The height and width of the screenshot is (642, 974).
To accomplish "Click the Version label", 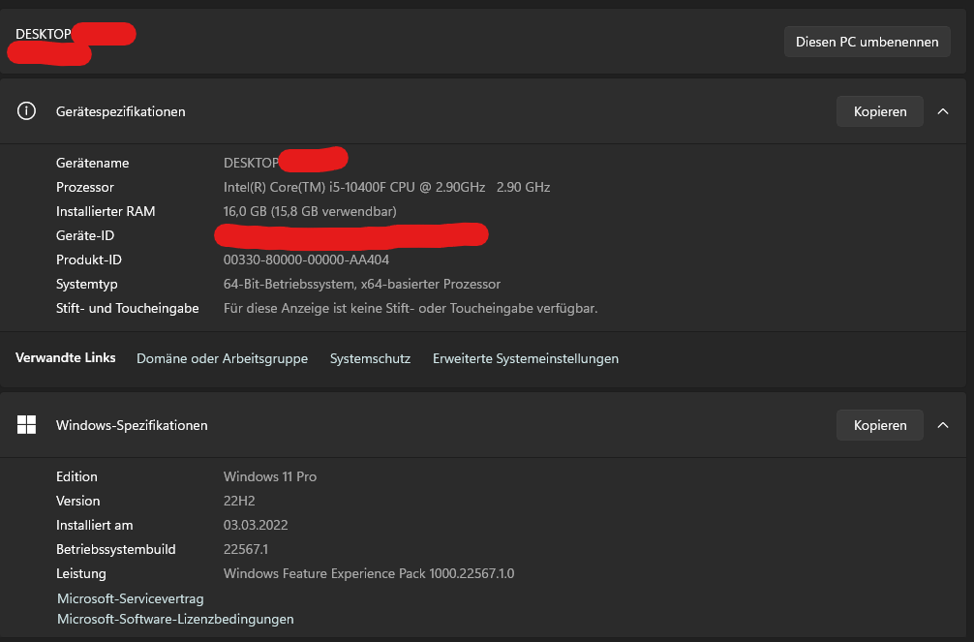I will (x=77, y=501).
